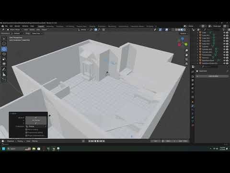
Task: Enable the Mirror Editing checkbox
Action: coord(26,129)
